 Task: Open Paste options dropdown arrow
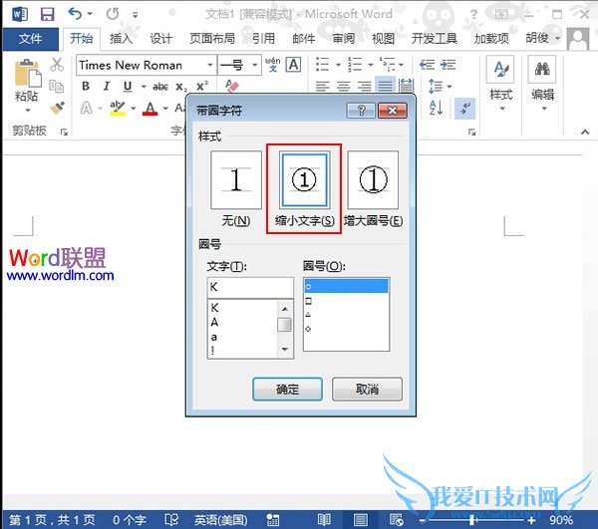pos(28,111)
